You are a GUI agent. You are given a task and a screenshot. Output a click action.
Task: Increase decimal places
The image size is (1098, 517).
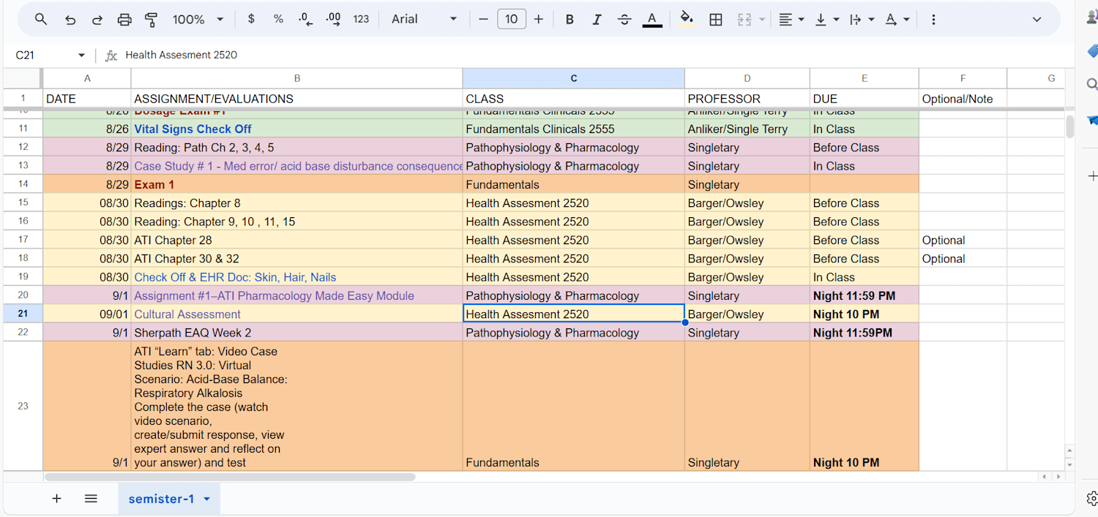333,20
